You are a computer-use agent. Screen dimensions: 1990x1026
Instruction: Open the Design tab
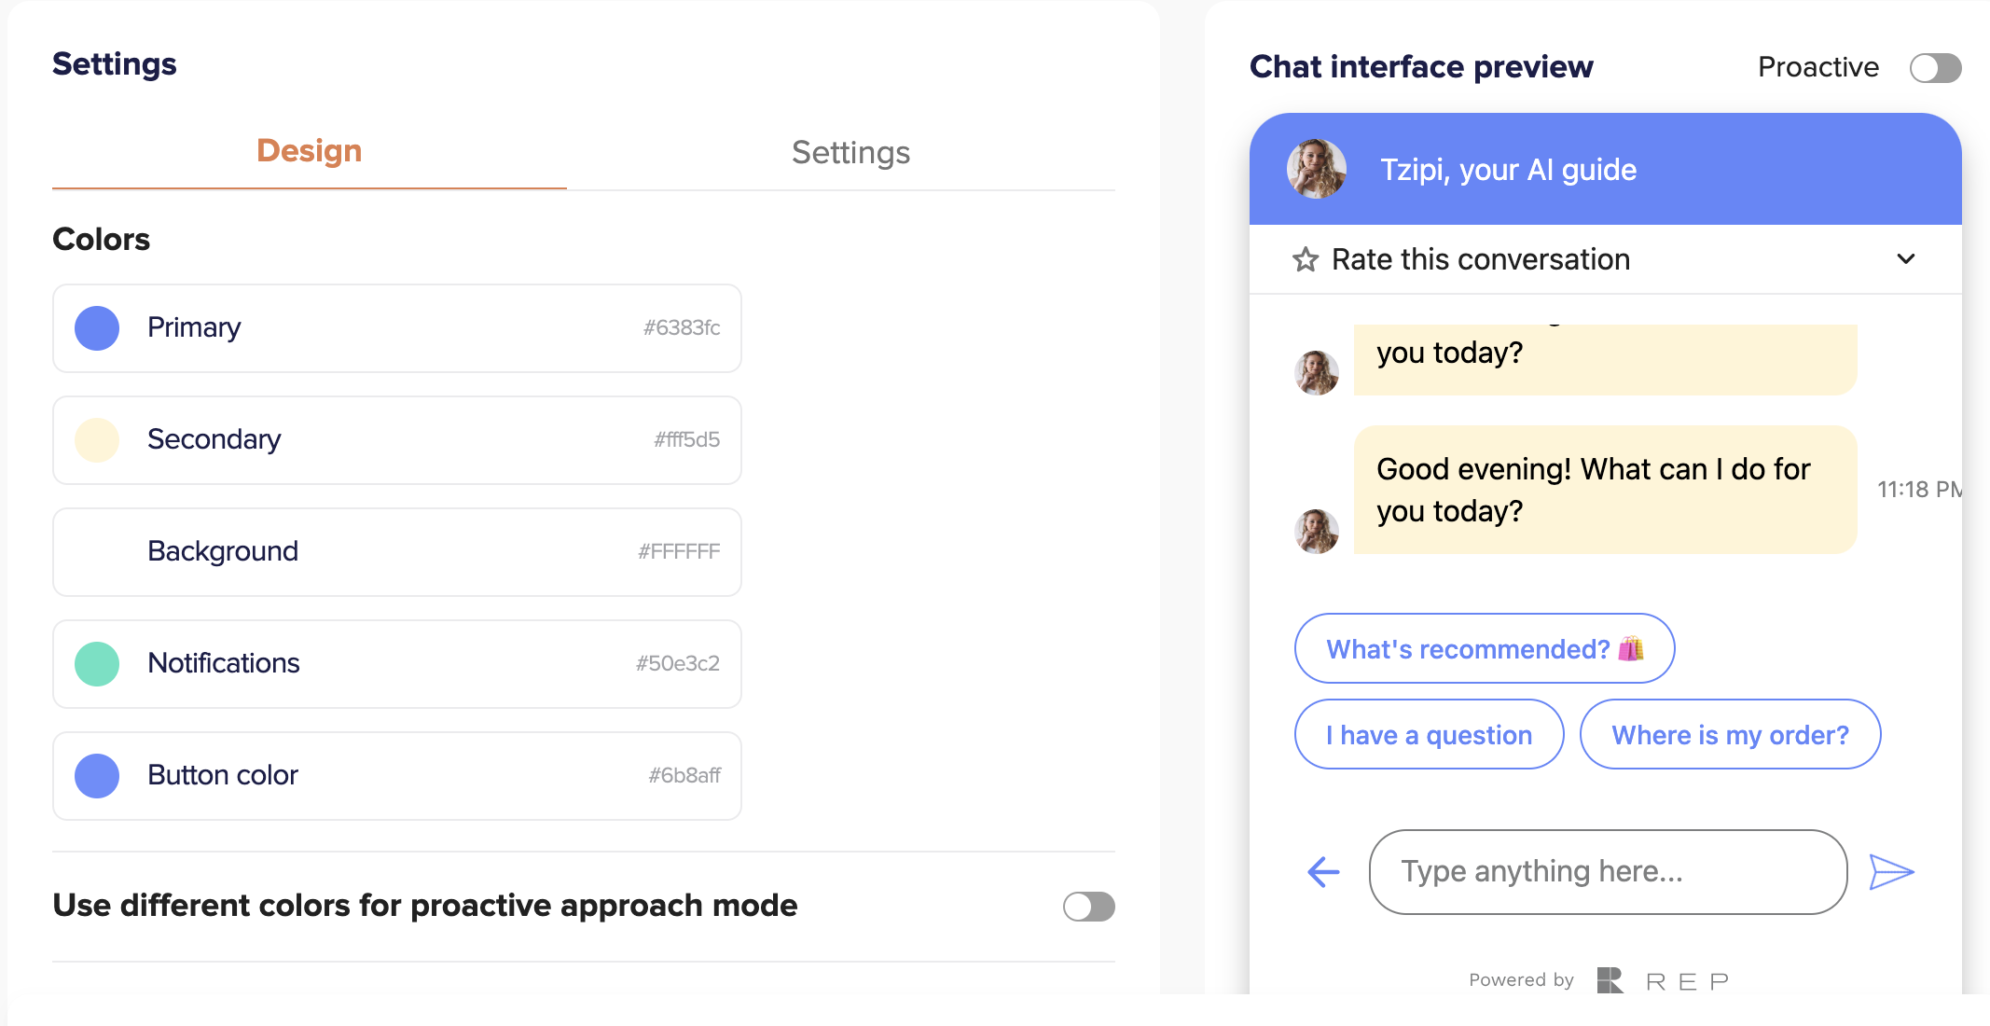click(x=309, y=151)
